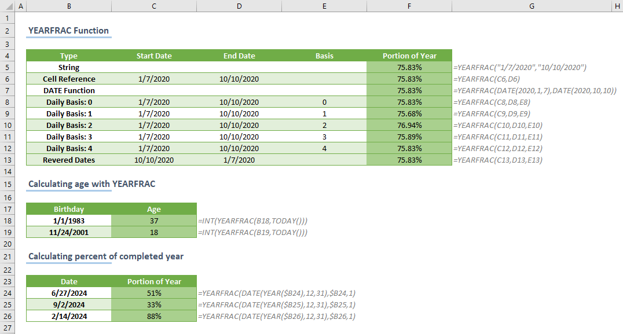Click birthday cell 11/24/2001
This screenshot has height=334, width=623.
coord(69,232)
